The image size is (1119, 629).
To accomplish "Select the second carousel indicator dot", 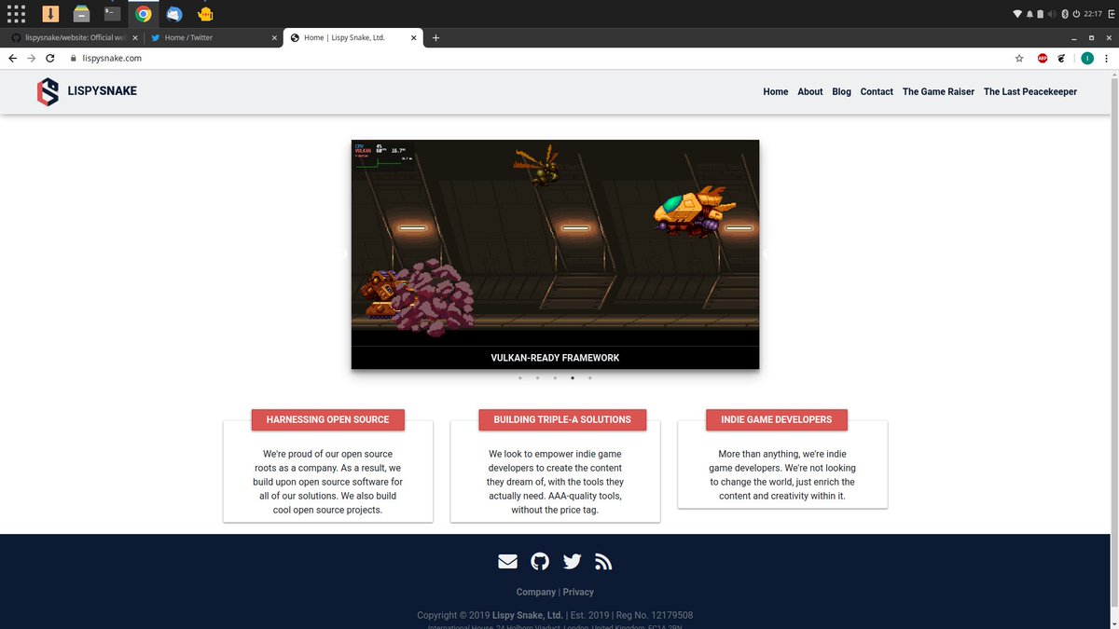I will (537, 378).
